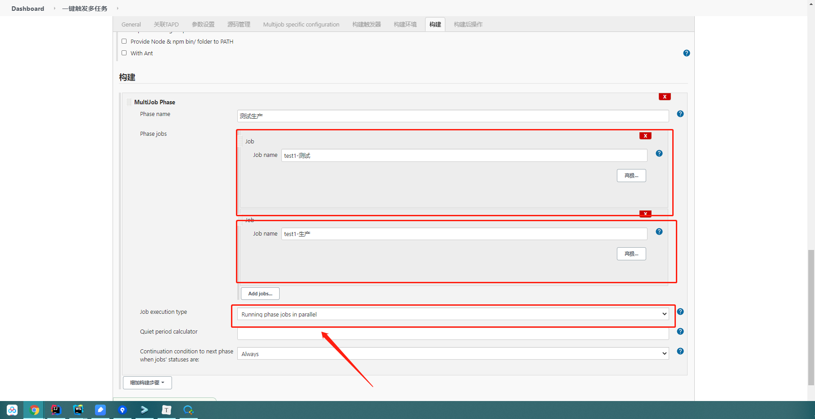The image size is (815, 419).
Task: Open help for Quiet period calculator
Action: tap(680, 331)
